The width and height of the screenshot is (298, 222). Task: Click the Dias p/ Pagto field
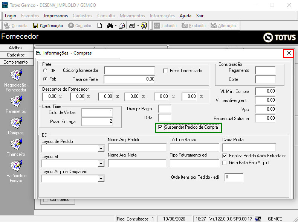click(165, 109)
